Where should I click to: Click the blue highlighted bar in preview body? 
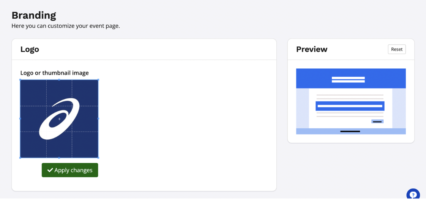pos(350,106)
